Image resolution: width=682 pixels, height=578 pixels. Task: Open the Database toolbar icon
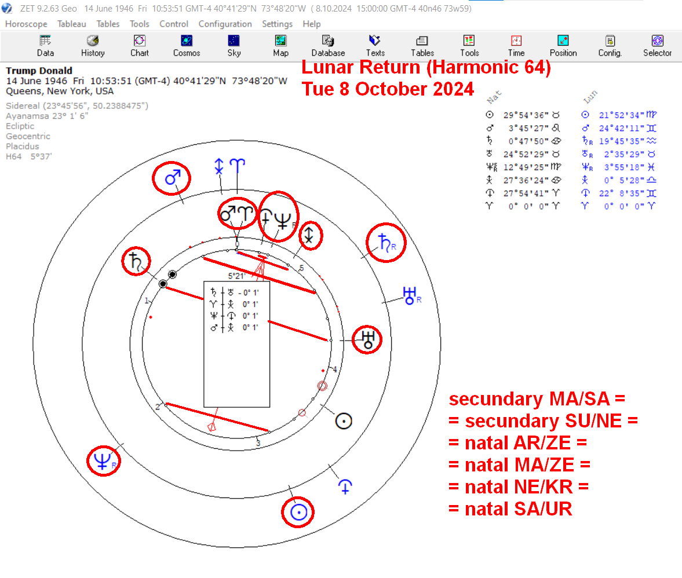pos(328,46)
